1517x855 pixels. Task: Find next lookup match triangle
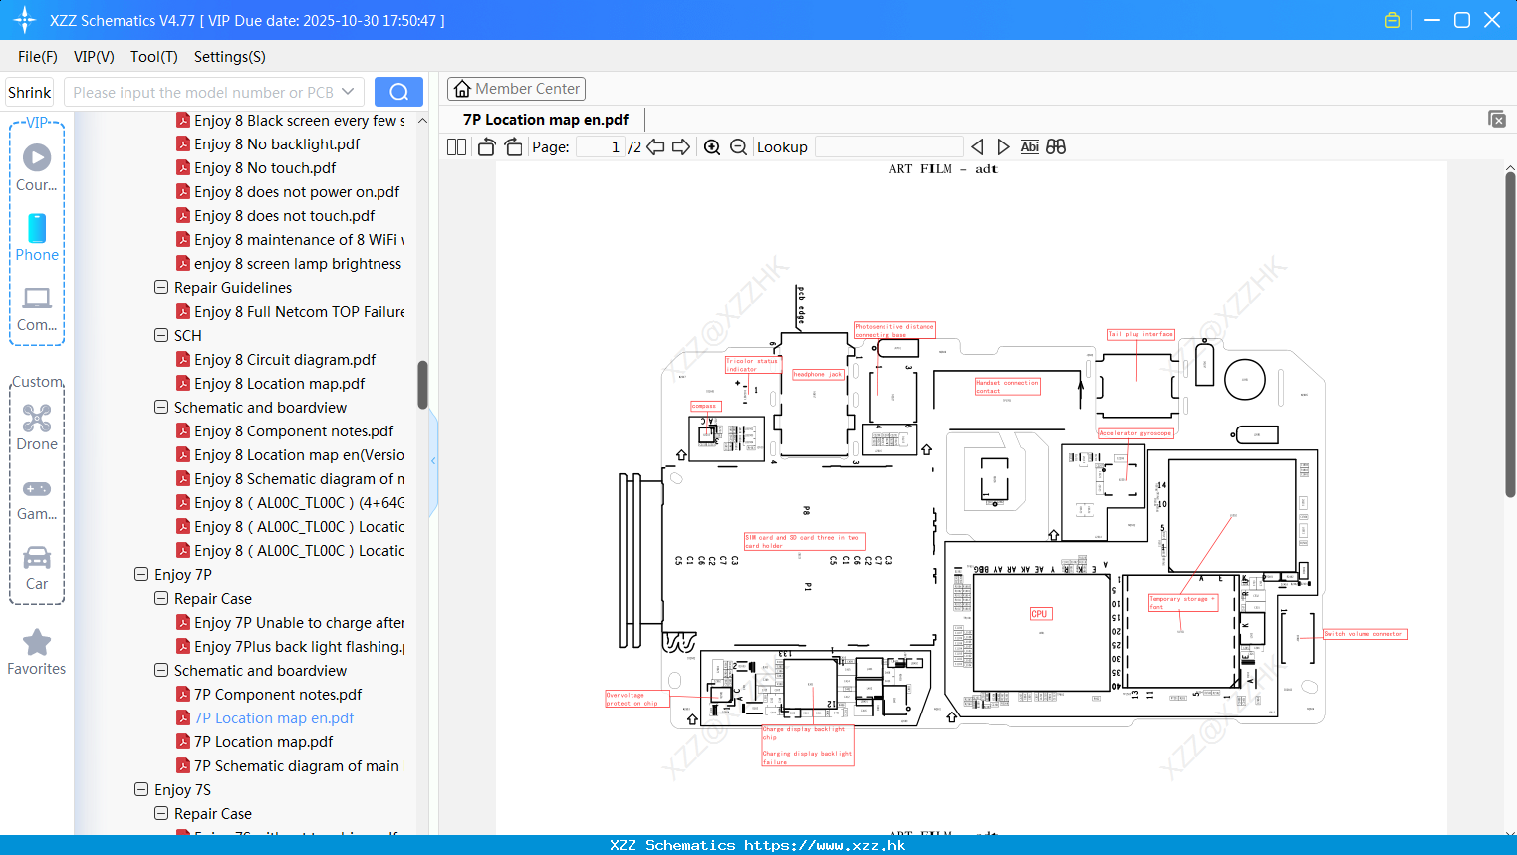click(x=1003, y=146)
